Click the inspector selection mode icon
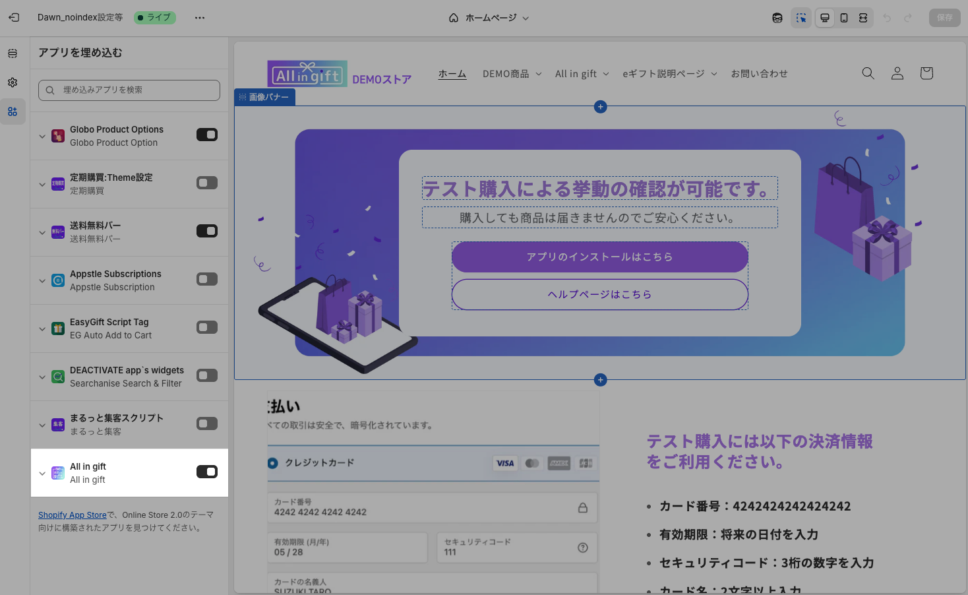968x595 pixels. point(801,18)
